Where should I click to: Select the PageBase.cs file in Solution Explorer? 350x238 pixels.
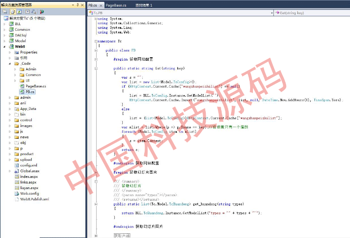click(x=35, y=86)
